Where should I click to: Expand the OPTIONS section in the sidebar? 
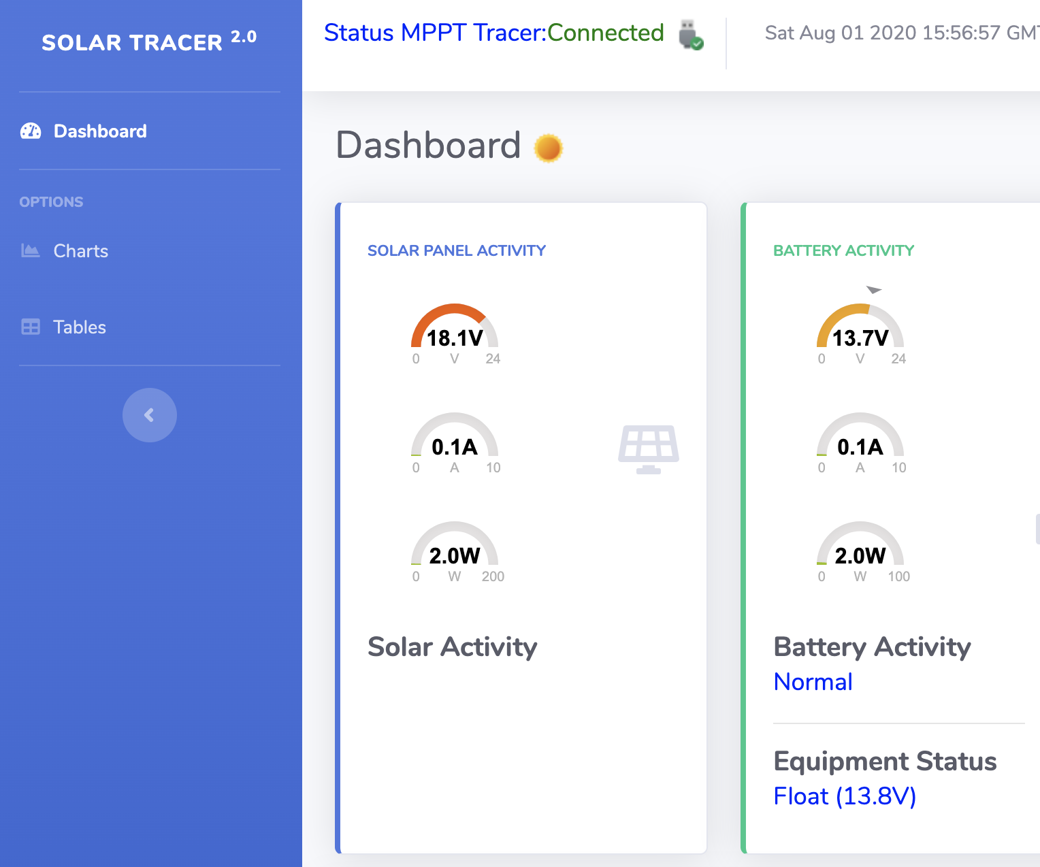pos(51,201)
